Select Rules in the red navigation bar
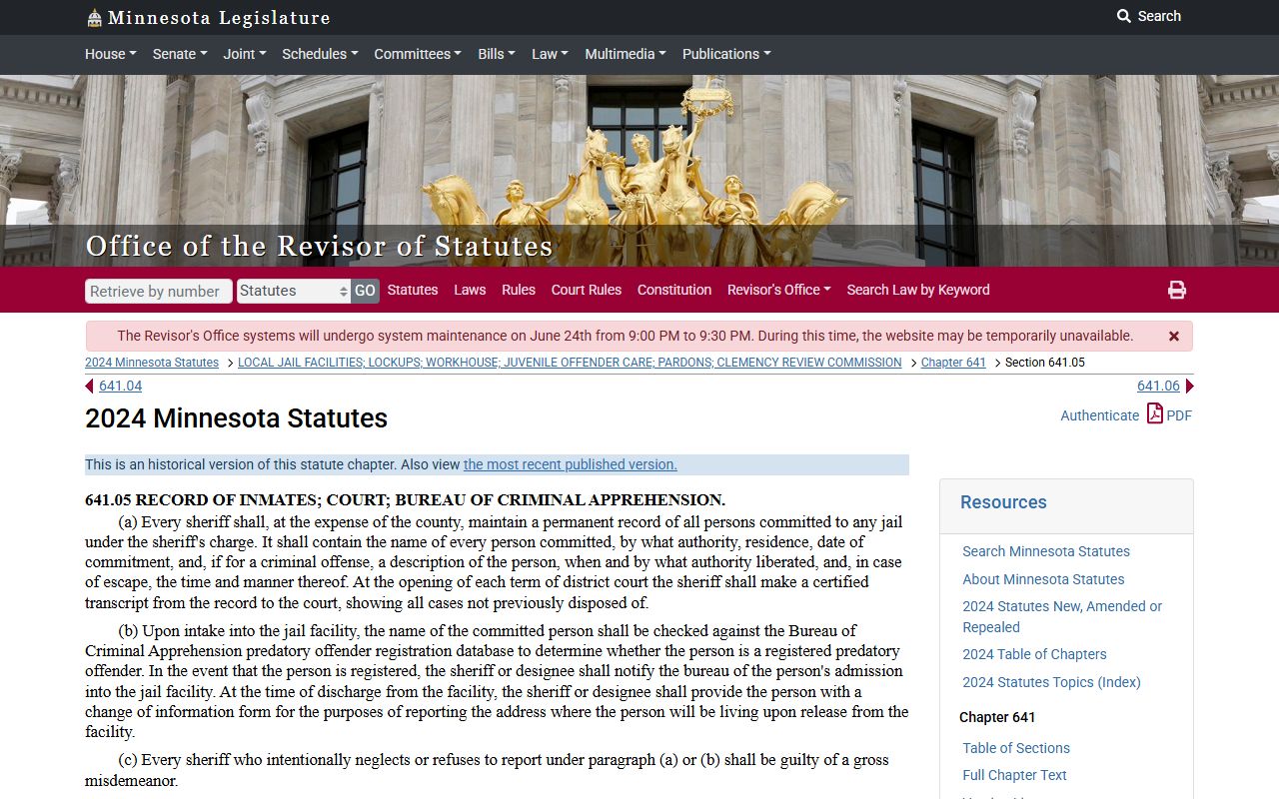1279x799 pixels. (x=519, y=290)
